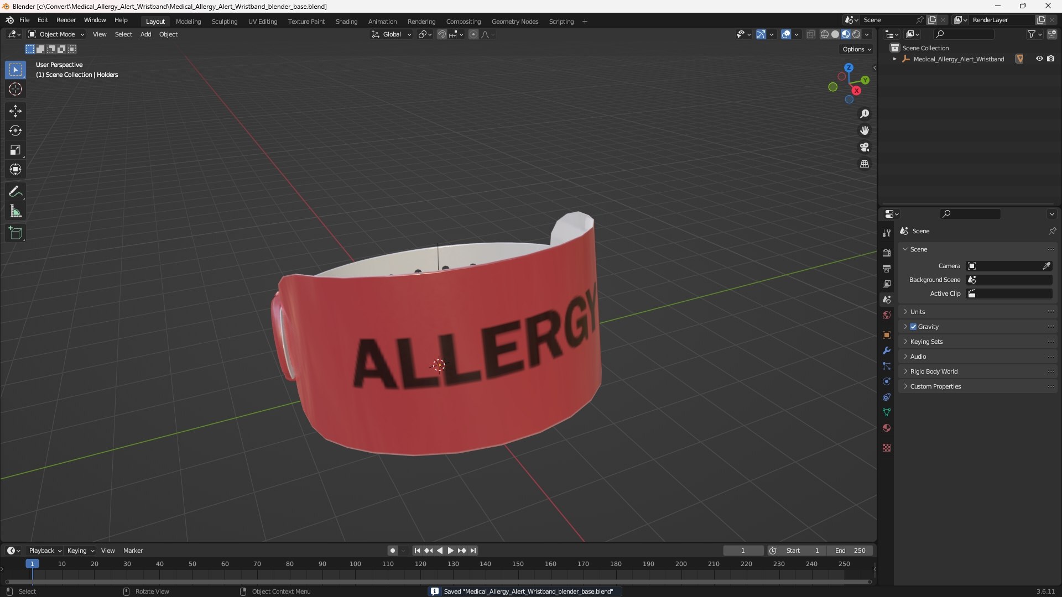Open the Texture properties tab

click(x=887, y=448)
